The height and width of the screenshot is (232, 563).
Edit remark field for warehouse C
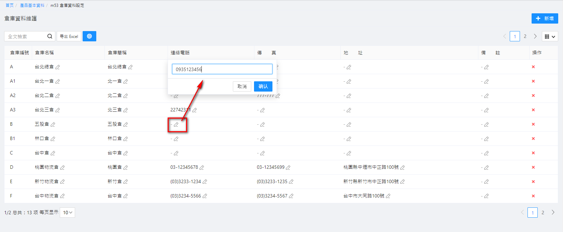[x=486, y=153]
